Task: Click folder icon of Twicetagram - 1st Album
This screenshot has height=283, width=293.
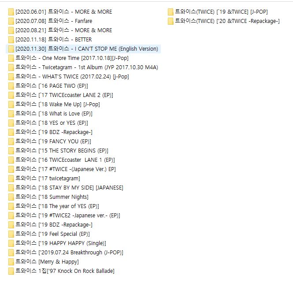Action: pyautogui.click(x=11, y=67)
